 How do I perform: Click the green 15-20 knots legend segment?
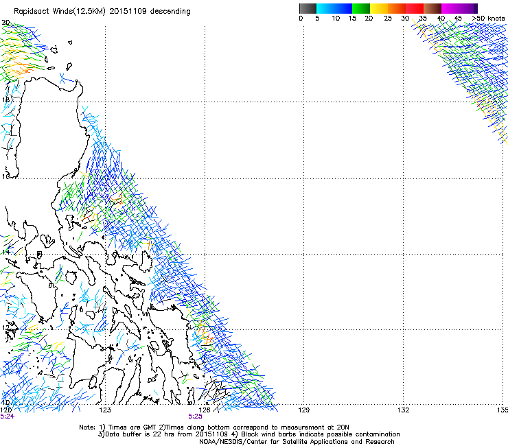(361, 8)
